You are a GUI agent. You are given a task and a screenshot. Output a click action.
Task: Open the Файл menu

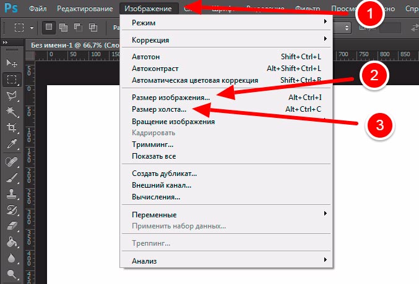click(37, 9)
